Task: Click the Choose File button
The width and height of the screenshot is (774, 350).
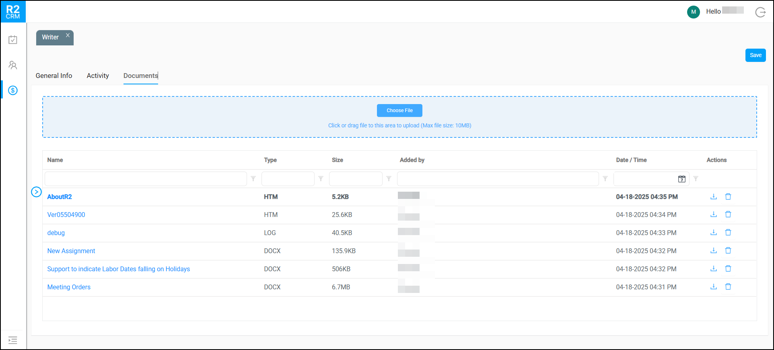Action: [399, 111]
